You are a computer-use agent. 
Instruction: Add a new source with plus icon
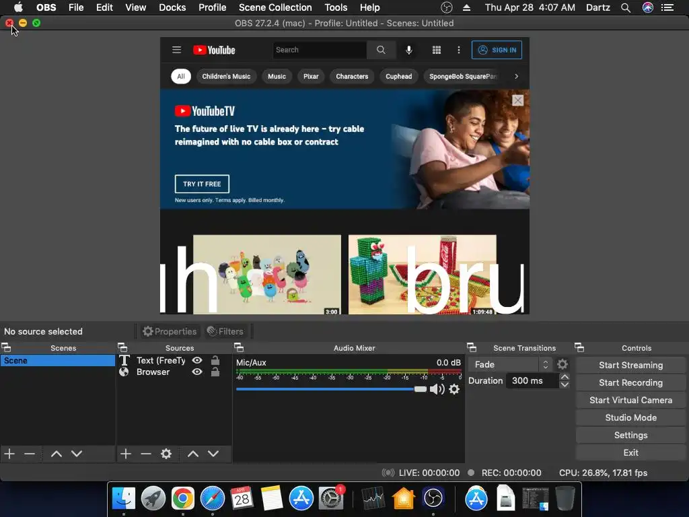[126, 454]
